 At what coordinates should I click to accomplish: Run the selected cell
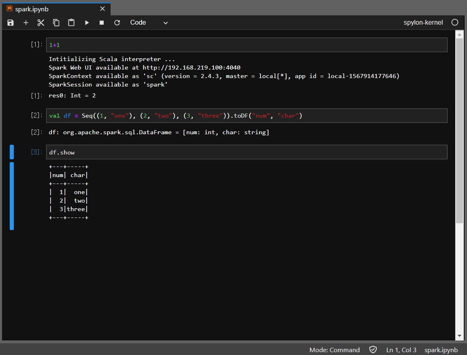pos(87,23)
